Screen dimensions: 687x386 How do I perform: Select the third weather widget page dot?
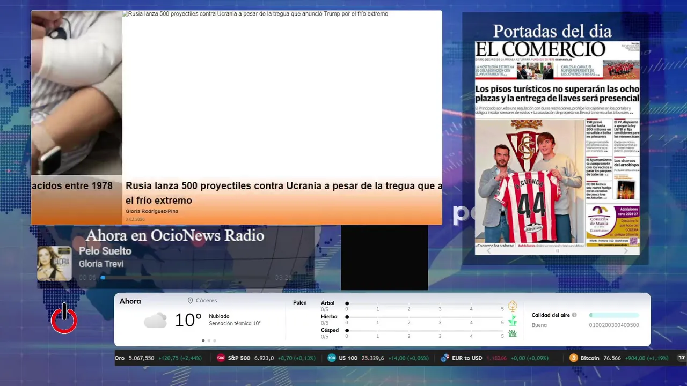pos(215,340)
